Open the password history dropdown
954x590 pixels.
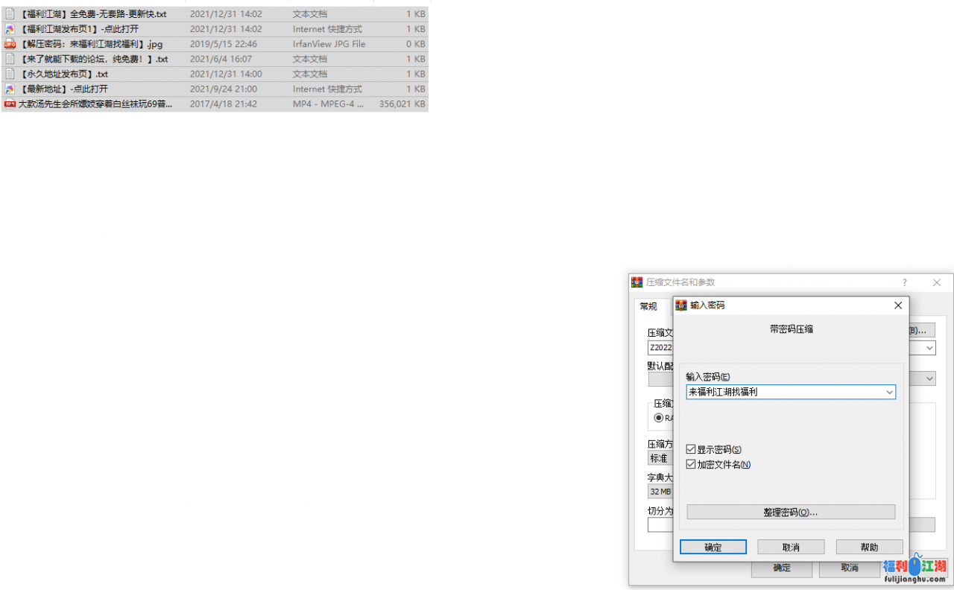[890, 392]
